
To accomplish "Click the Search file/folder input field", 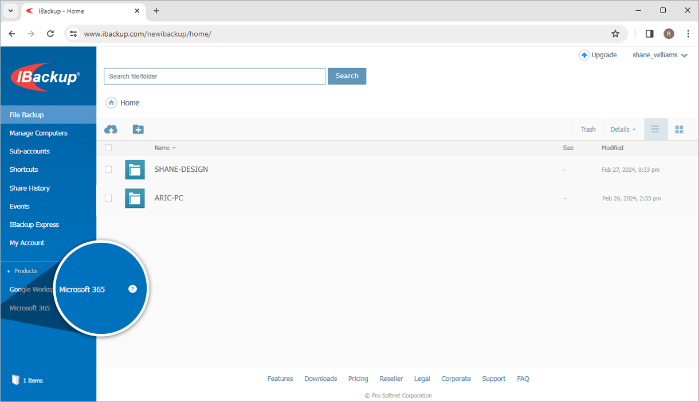I will point(215,76).
